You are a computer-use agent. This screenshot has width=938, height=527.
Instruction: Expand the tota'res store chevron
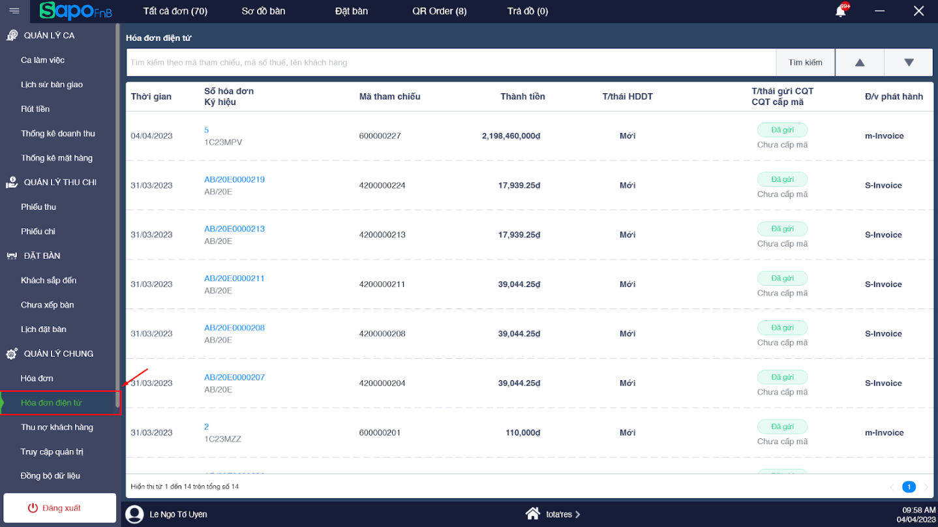(577, 515)
